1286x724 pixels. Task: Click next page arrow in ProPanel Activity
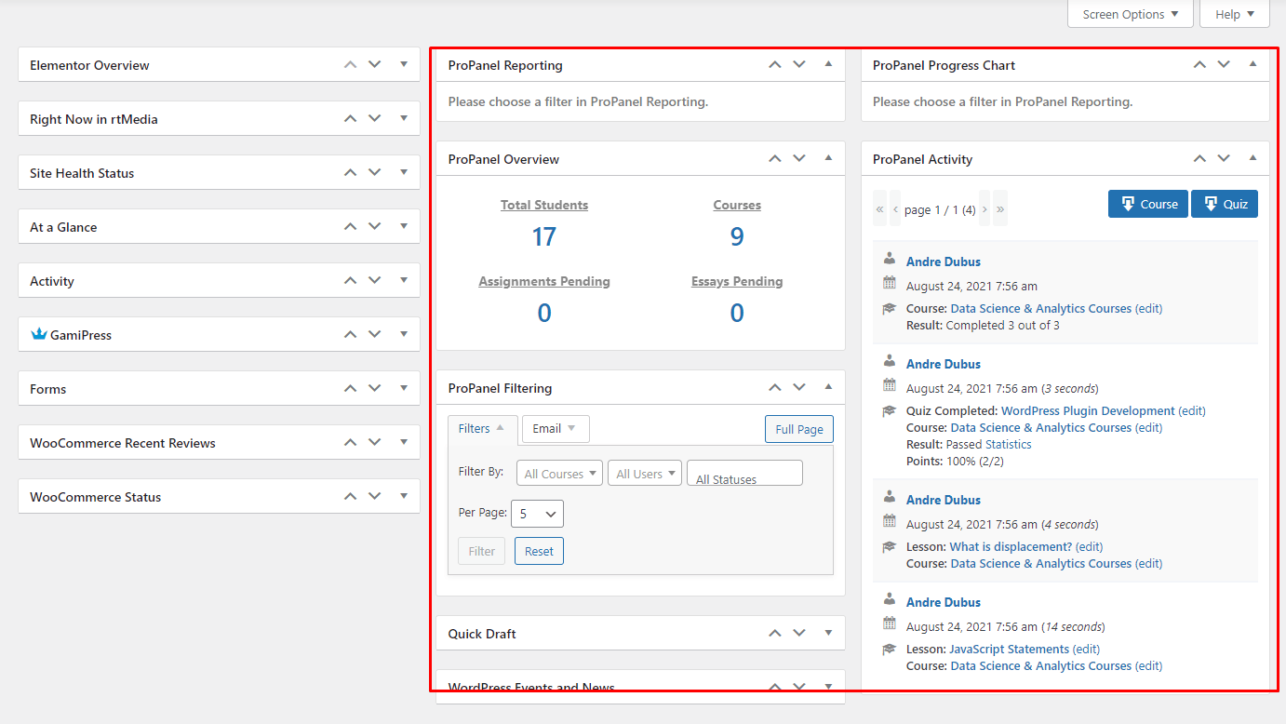coord(985,209)
